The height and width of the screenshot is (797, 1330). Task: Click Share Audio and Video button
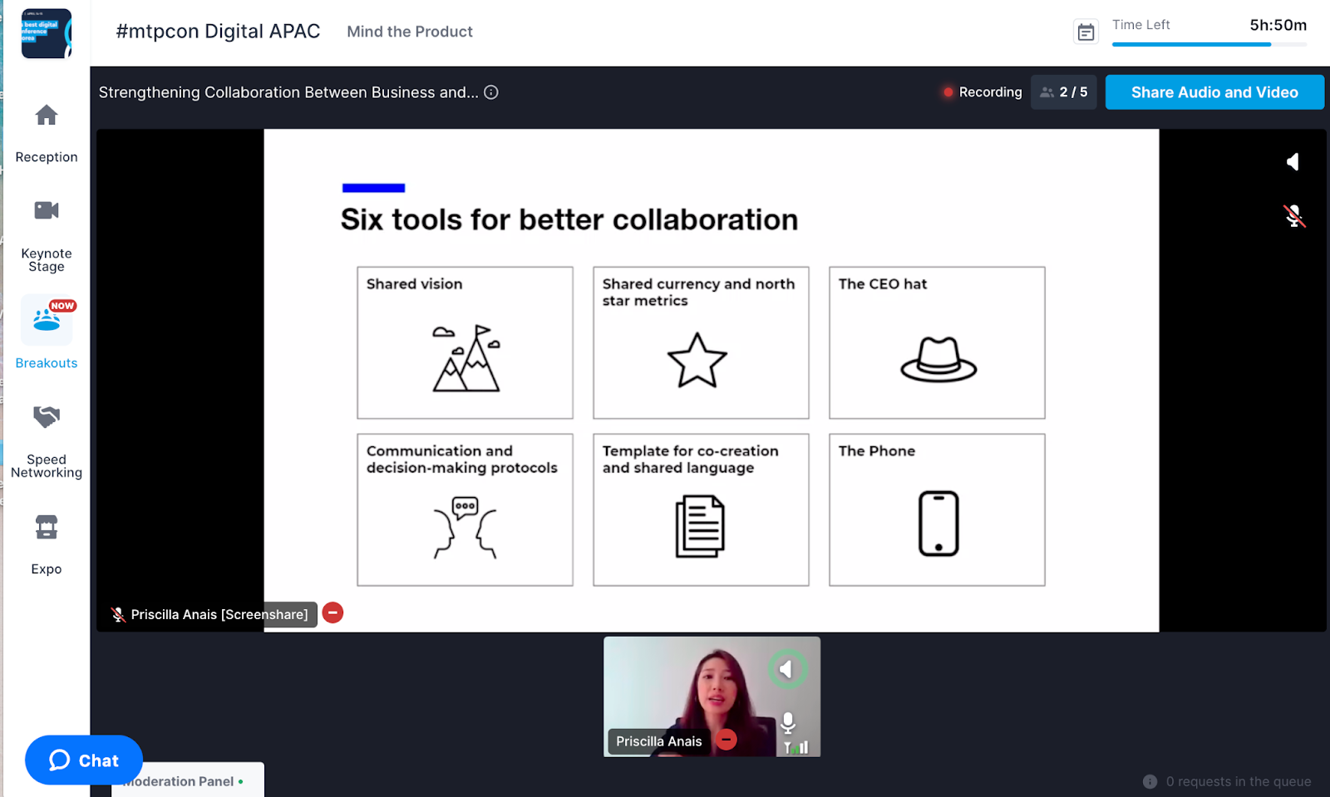[1214, 92]
